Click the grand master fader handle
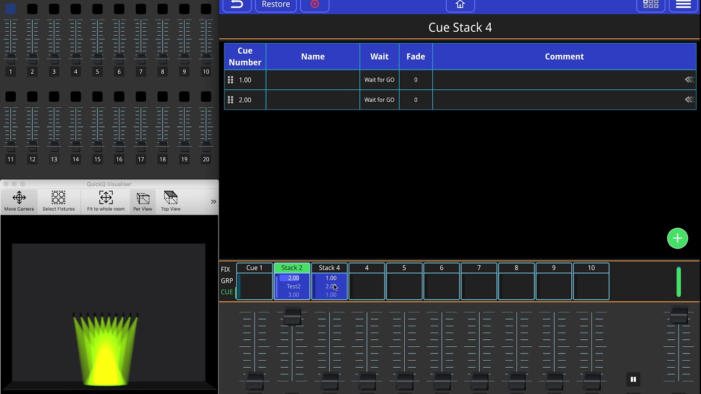Image resolution: width=701 pixels, height=394 pixels. (x=679, y=316)
